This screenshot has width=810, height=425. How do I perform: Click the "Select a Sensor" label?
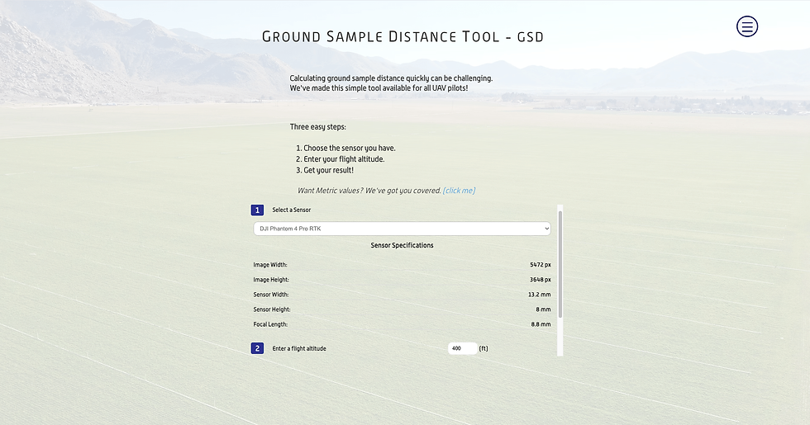[291, 210]
